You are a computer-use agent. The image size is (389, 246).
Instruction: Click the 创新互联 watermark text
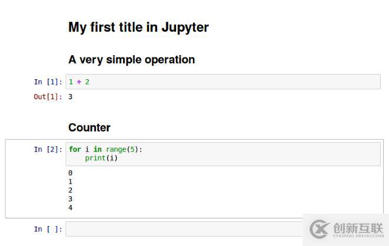(358, 227)
